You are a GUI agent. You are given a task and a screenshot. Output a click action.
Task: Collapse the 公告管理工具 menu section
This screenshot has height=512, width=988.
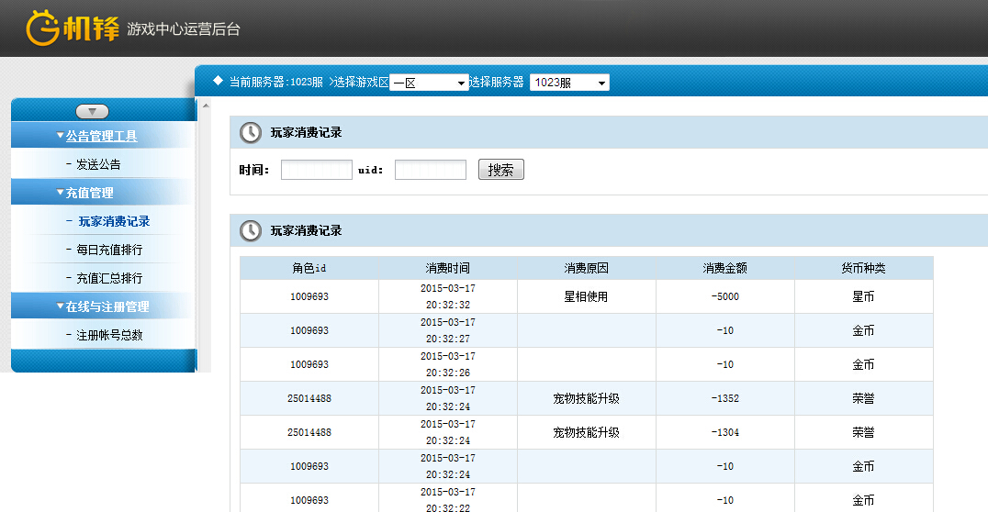[101, 136]
